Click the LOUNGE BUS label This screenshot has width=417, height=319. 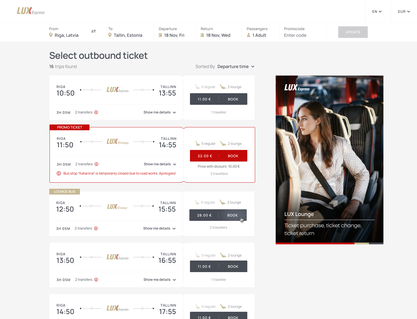point(65,192)
